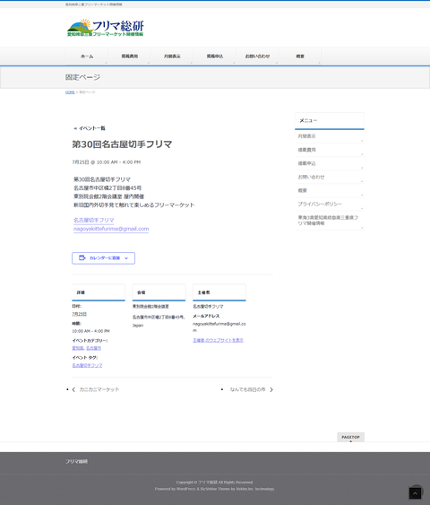Click the previous-event left chevron icon
This screenshot has width=430, height=505.
click(x=73, y=389)
